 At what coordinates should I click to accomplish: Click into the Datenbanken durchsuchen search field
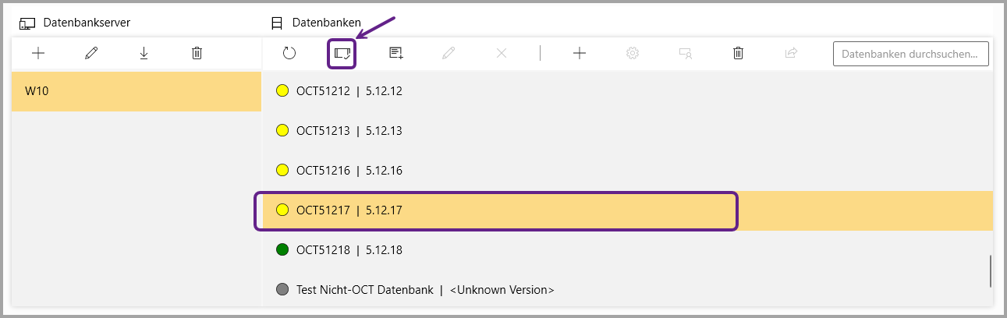tap(910, 54)
